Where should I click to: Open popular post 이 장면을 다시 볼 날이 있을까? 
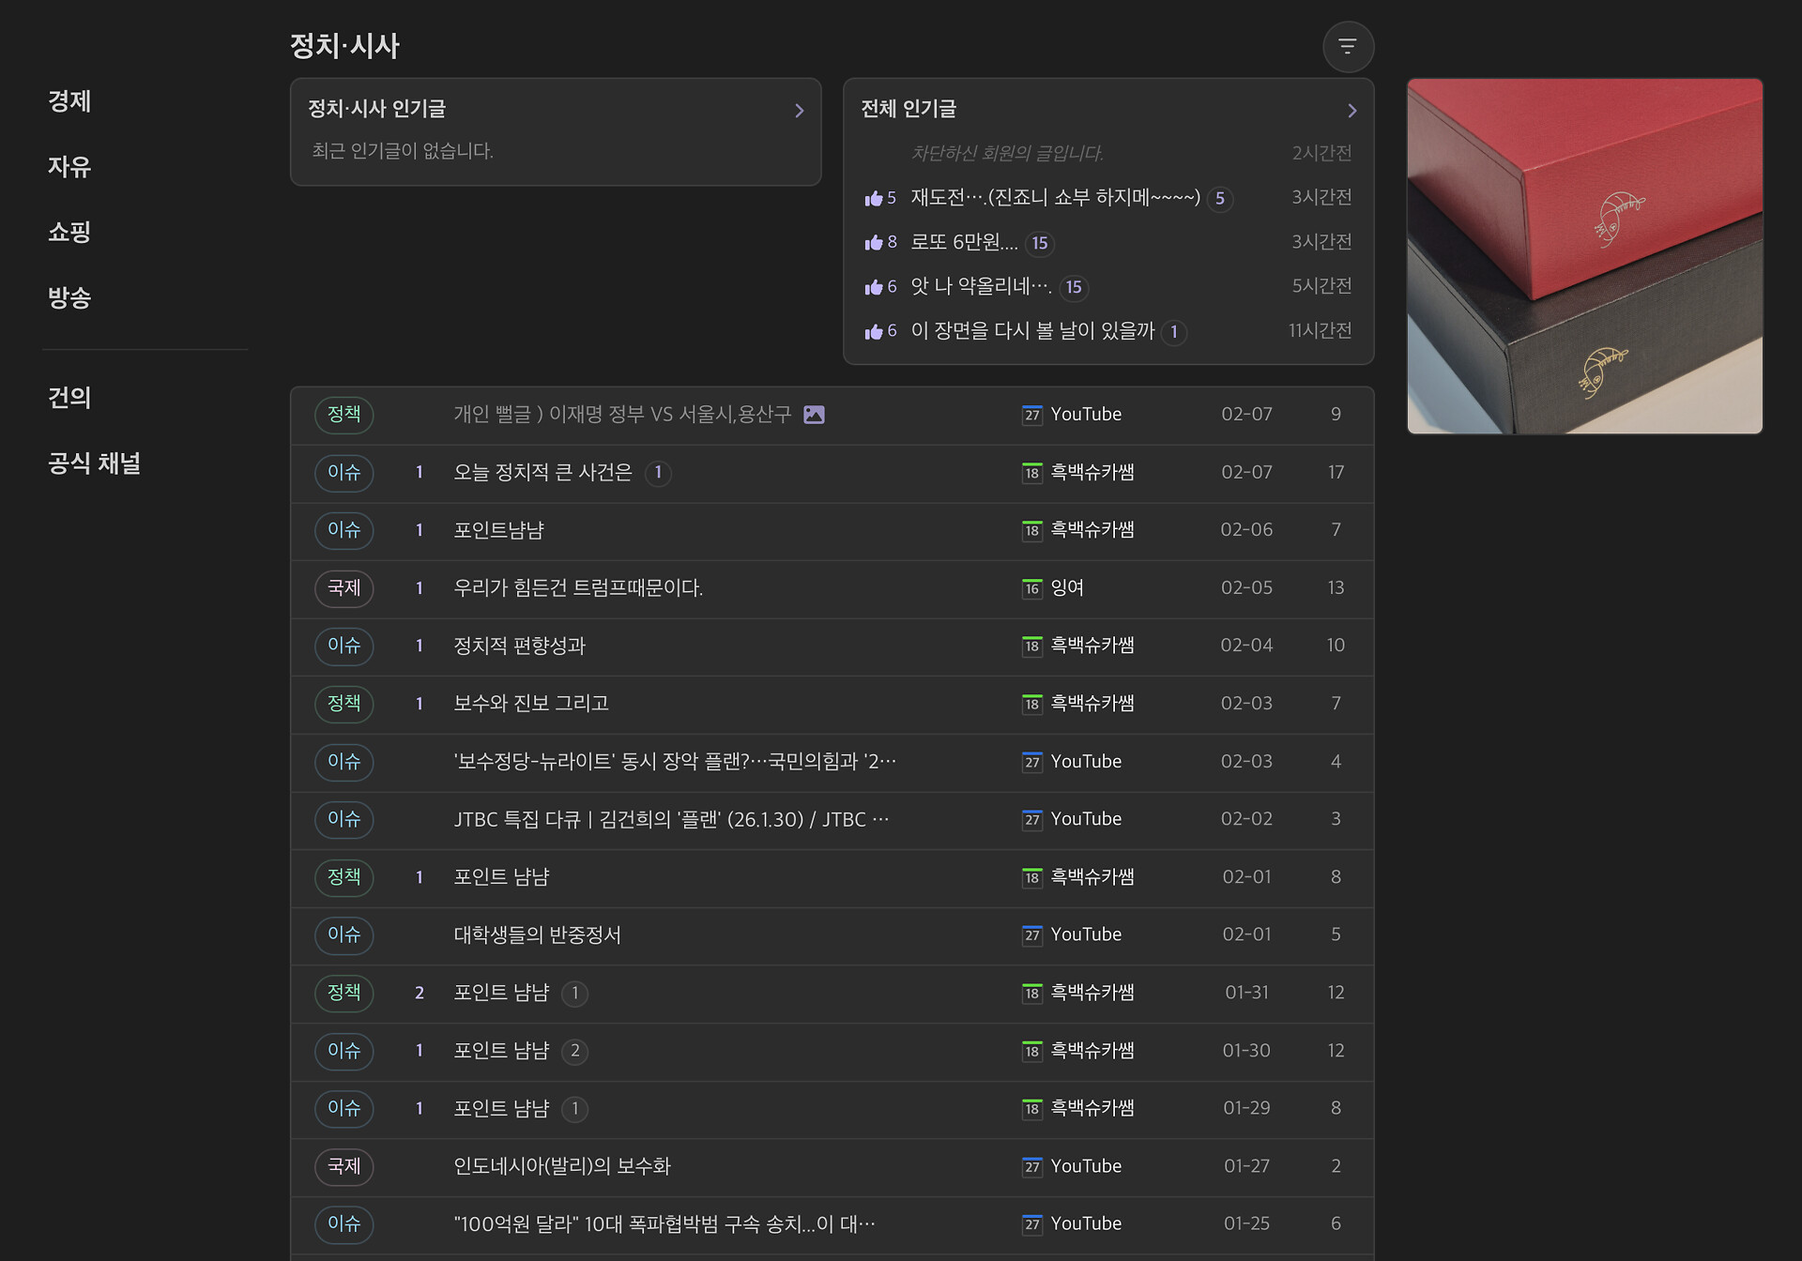1031,331
